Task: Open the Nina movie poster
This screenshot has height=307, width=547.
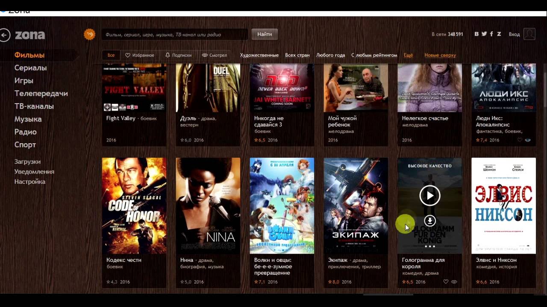Action: point(208,206)
